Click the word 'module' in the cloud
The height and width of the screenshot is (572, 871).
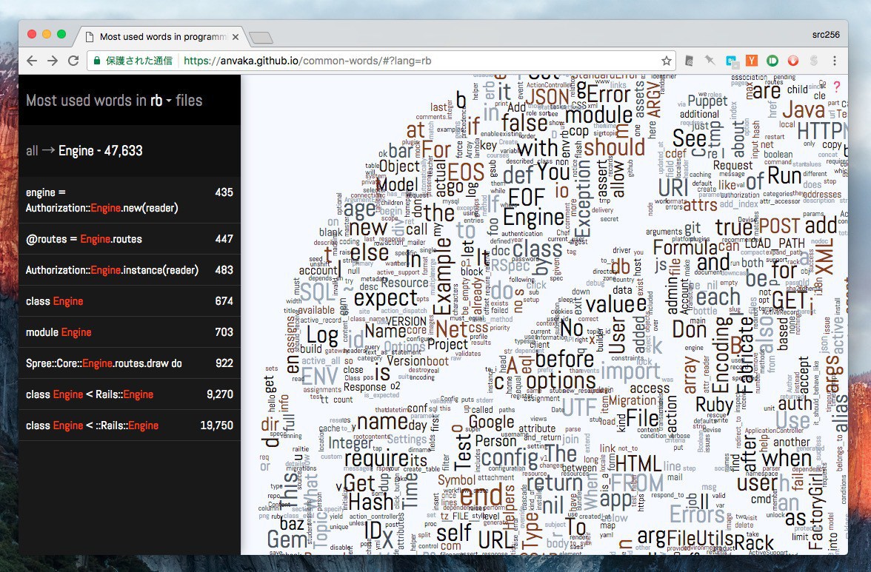[598, 115]
